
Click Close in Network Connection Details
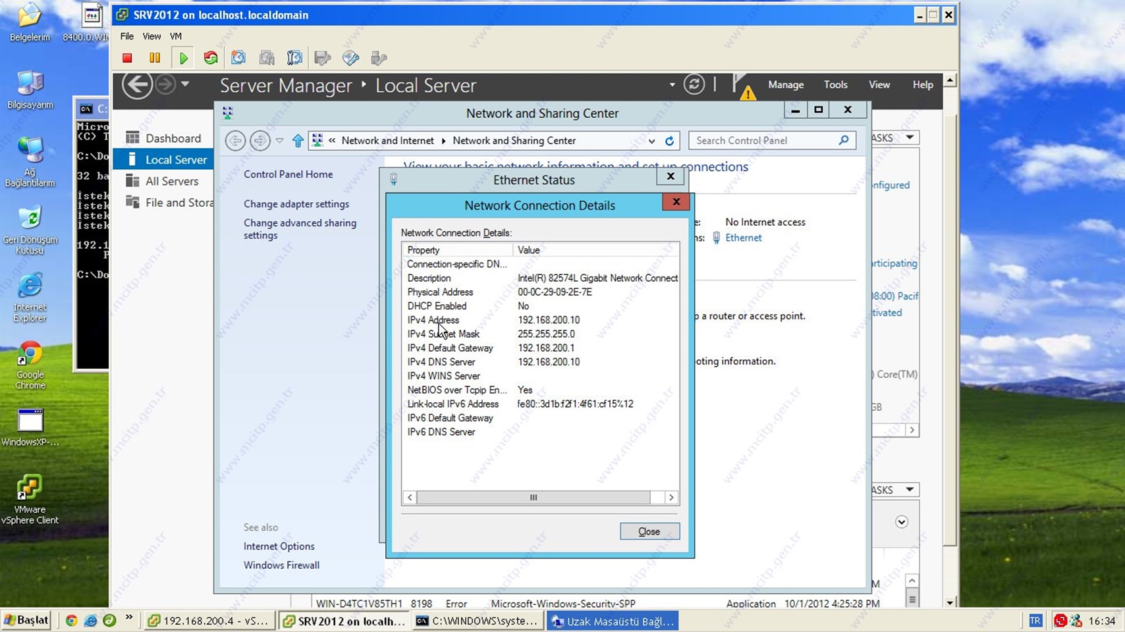point(649,531)
